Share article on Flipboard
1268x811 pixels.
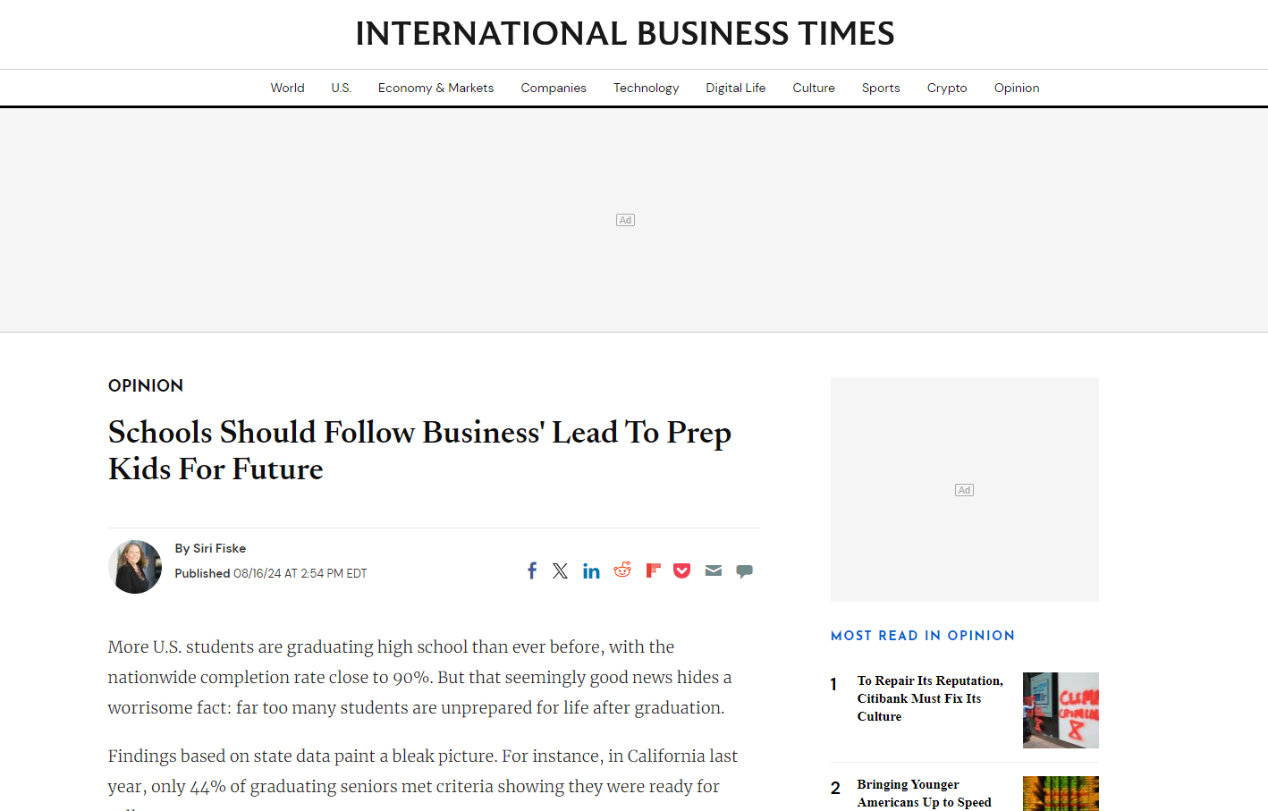coord(654,570)
